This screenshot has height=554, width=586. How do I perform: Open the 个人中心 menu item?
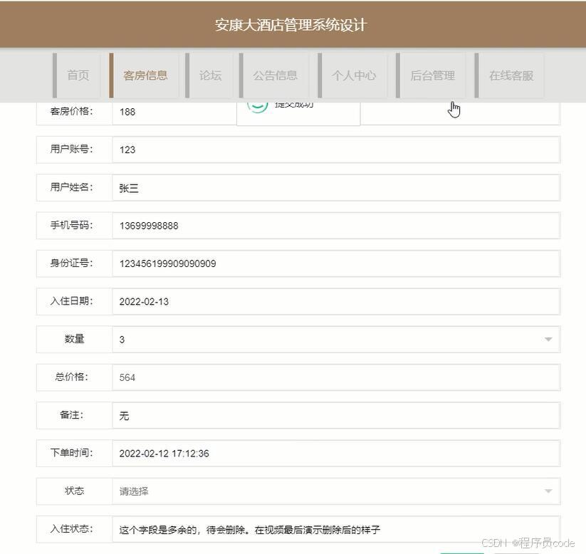[354, 75]
